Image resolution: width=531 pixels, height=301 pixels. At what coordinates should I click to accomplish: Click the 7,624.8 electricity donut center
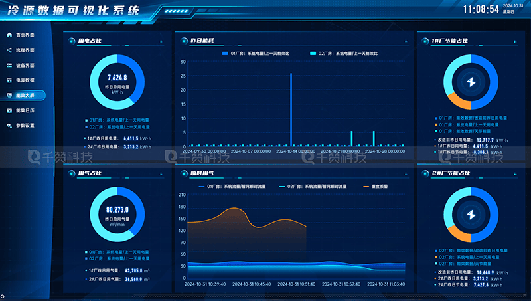click(x=117, y=82)
